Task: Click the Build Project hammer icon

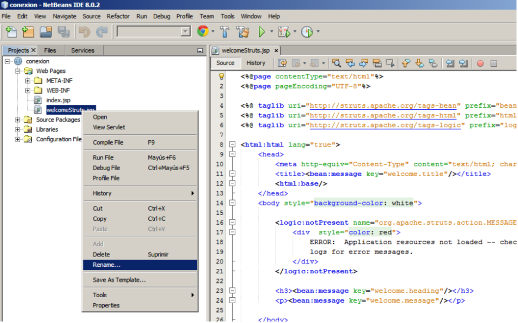Action: 225,32
